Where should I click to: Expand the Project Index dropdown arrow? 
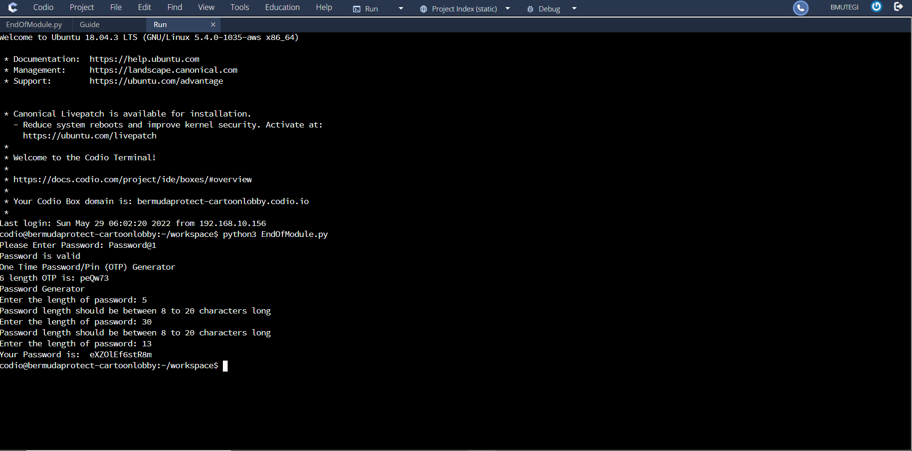coord(508,9)
